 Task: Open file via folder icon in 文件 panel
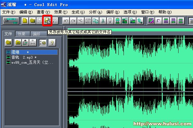coord(8,43)
